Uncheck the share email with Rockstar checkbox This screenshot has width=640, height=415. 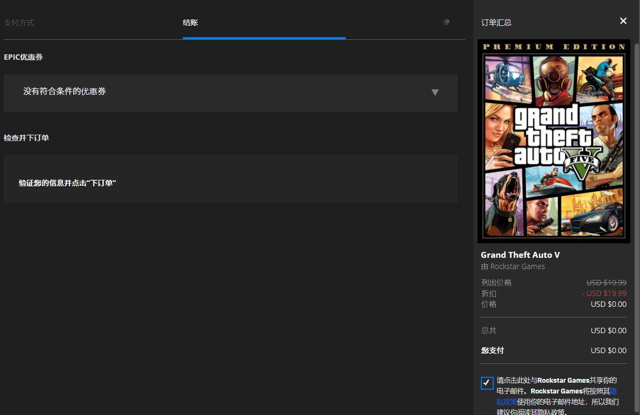tap(487, 383)
